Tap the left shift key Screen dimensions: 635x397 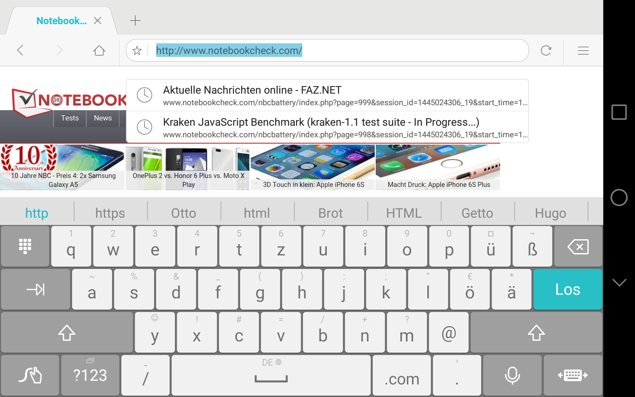point(67,332)
